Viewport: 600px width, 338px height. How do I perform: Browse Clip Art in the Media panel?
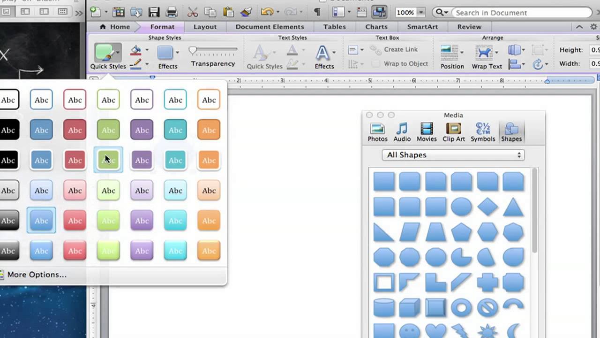[x=453, y=131]
